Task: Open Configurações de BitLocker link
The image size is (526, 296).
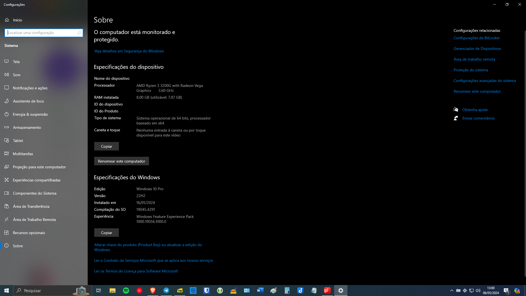Action: pos(477,38)
